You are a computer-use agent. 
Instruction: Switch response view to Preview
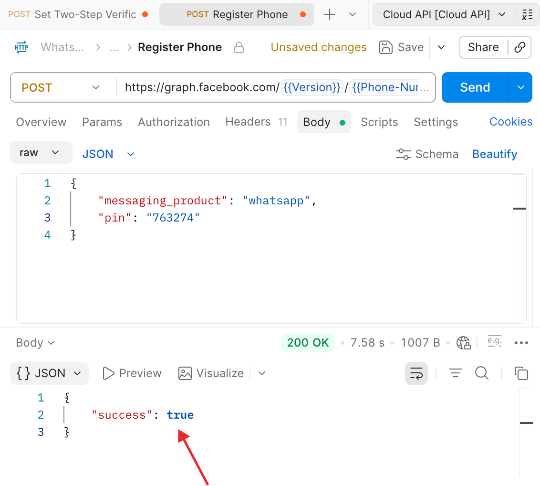[x=132, y=373]
